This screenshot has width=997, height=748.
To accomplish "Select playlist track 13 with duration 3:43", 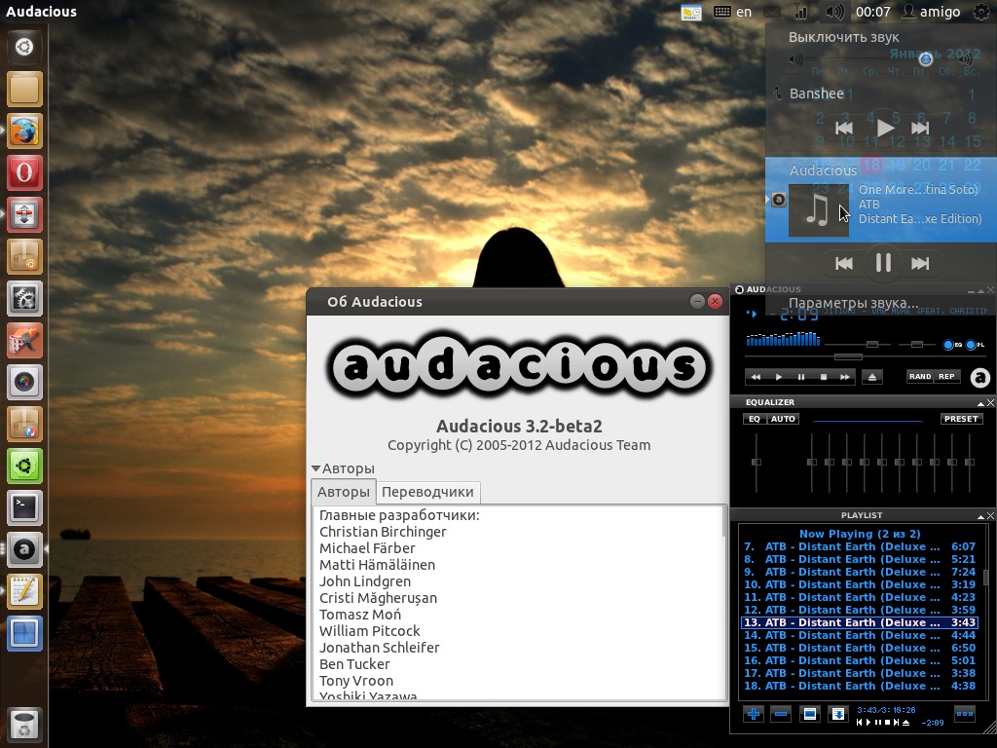I will 859,622.
